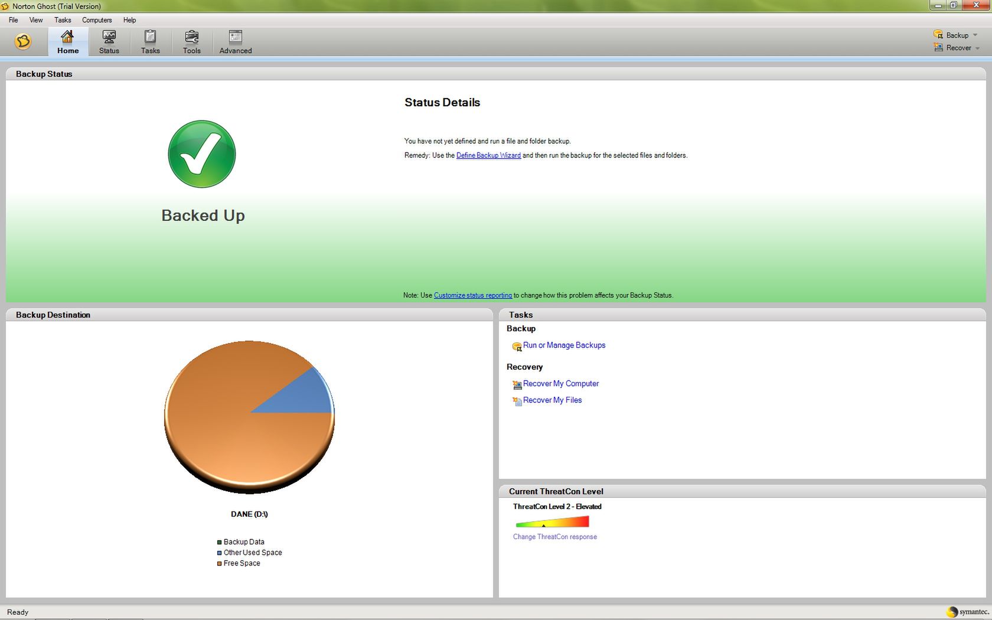
Task: Open the Tasks menu in menu bar
Action: pyautogui.click(x=63, y=20)
